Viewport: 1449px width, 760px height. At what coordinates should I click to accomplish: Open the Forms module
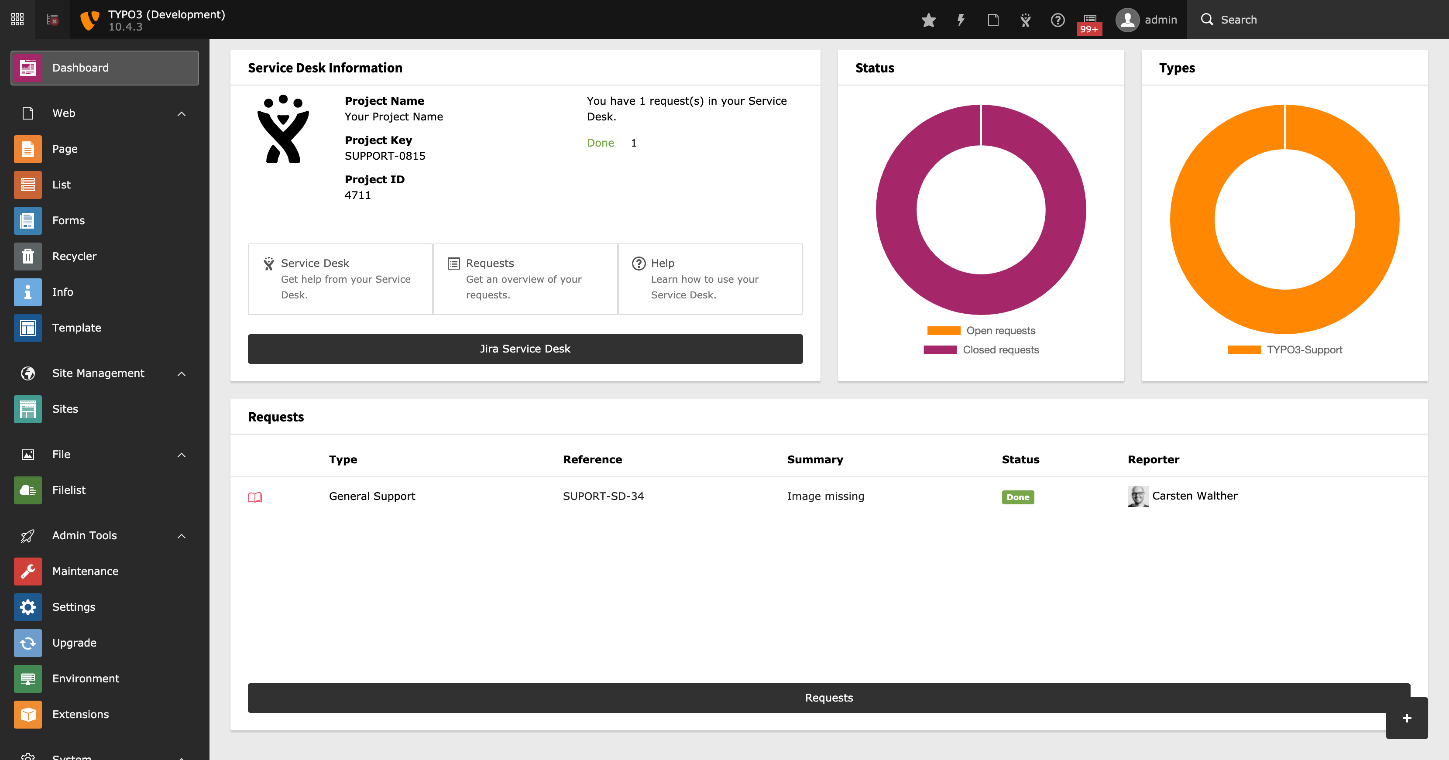(105, 220)
